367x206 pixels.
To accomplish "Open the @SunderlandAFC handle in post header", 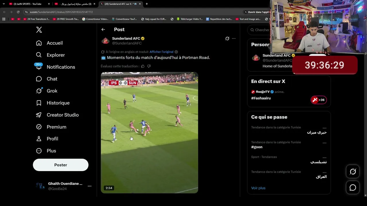I will (x=127, y=43).
